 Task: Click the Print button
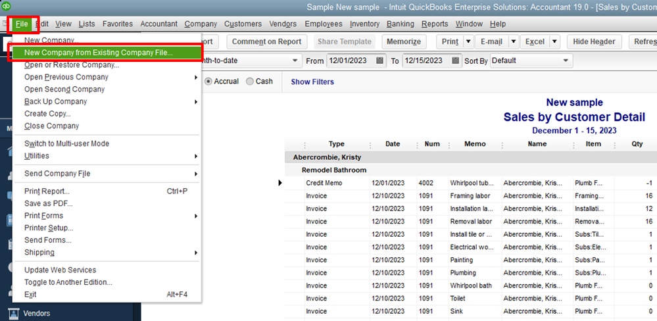pos(450,41)
